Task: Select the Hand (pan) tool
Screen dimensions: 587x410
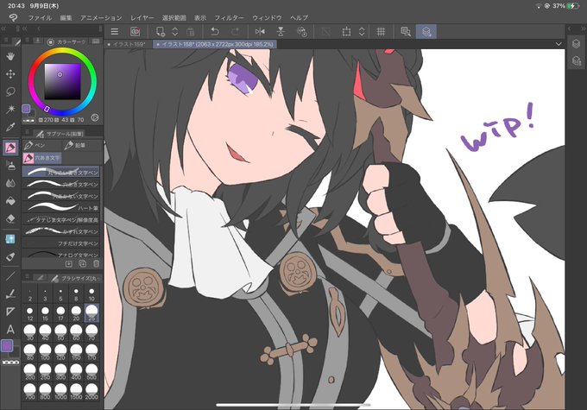Action: pos(10,56)
